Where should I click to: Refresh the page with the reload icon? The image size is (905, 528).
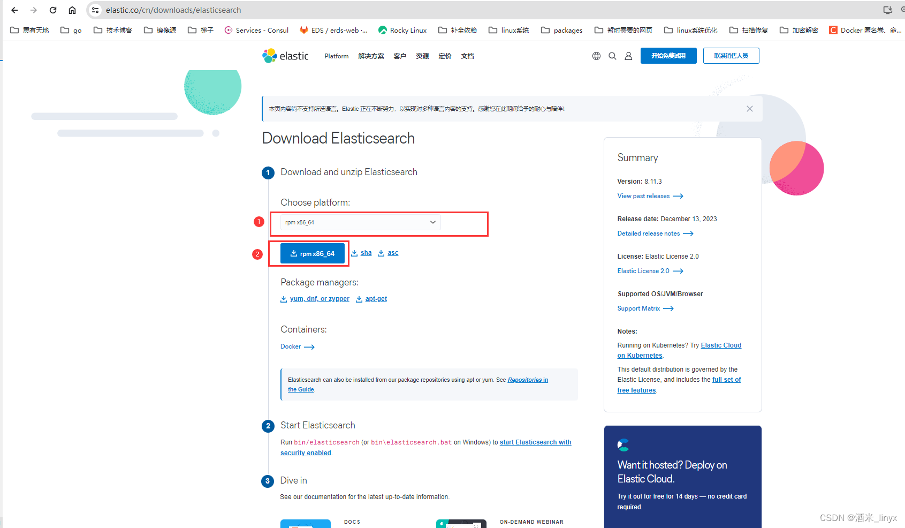point(52,10)
